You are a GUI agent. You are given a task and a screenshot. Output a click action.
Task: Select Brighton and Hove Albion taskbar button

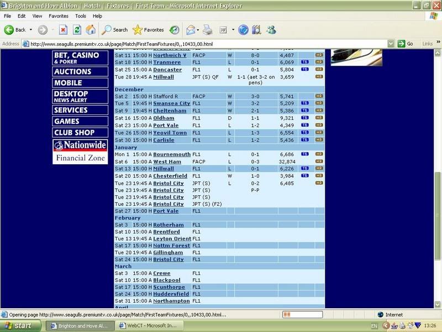coord(80,326)
